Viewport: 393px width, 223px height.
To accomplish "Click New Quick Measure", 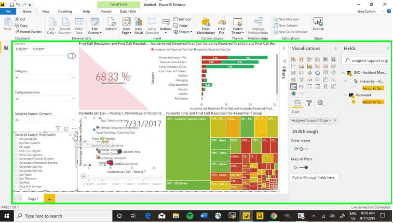I will [290, 32].
